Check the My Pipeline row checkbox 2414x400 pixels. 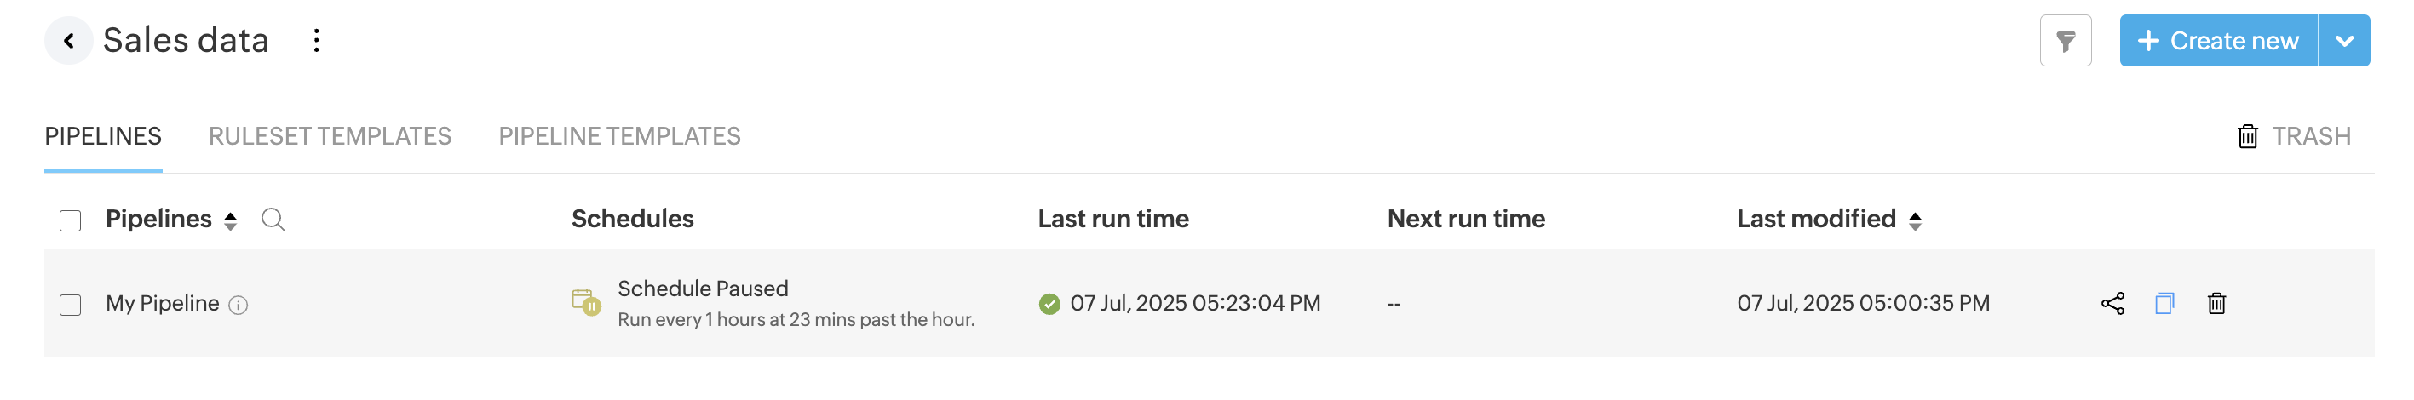point(71,306)
